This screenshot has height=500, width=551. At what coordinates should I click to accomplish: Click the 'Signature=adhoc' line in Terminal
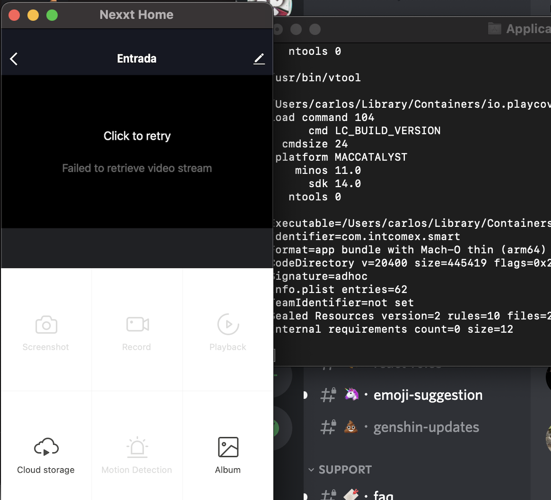tap(321, 276)
